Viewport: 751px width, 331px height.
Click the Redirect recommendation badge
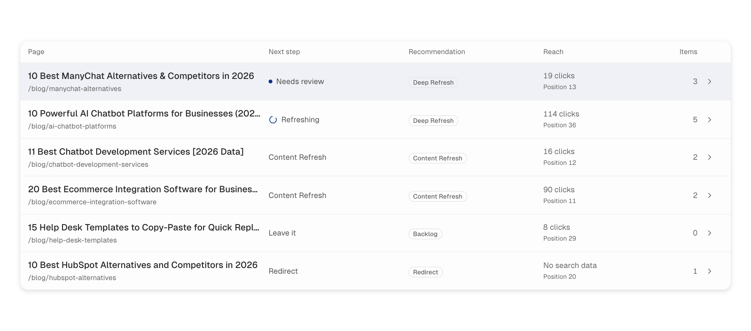click(x=426, y=272)
